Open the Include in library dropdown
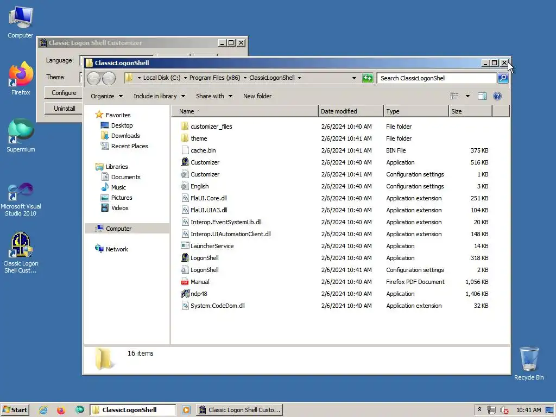The image size is (556, 417). click(159, 96)
